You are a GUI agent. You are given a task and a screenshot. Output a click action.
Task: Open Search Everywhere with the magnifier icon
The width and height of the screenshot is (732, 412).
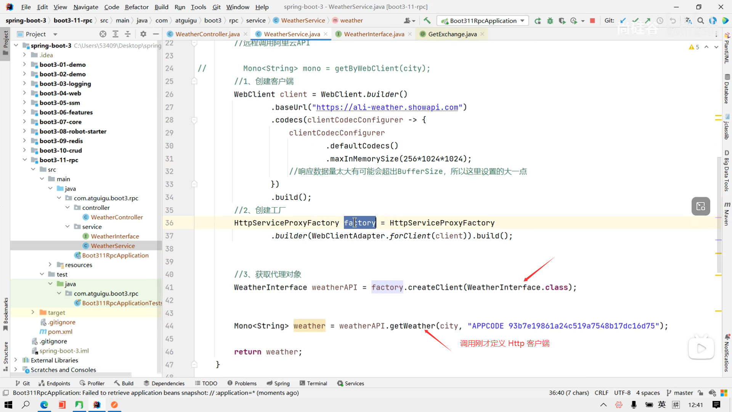[x=701, y=21]
